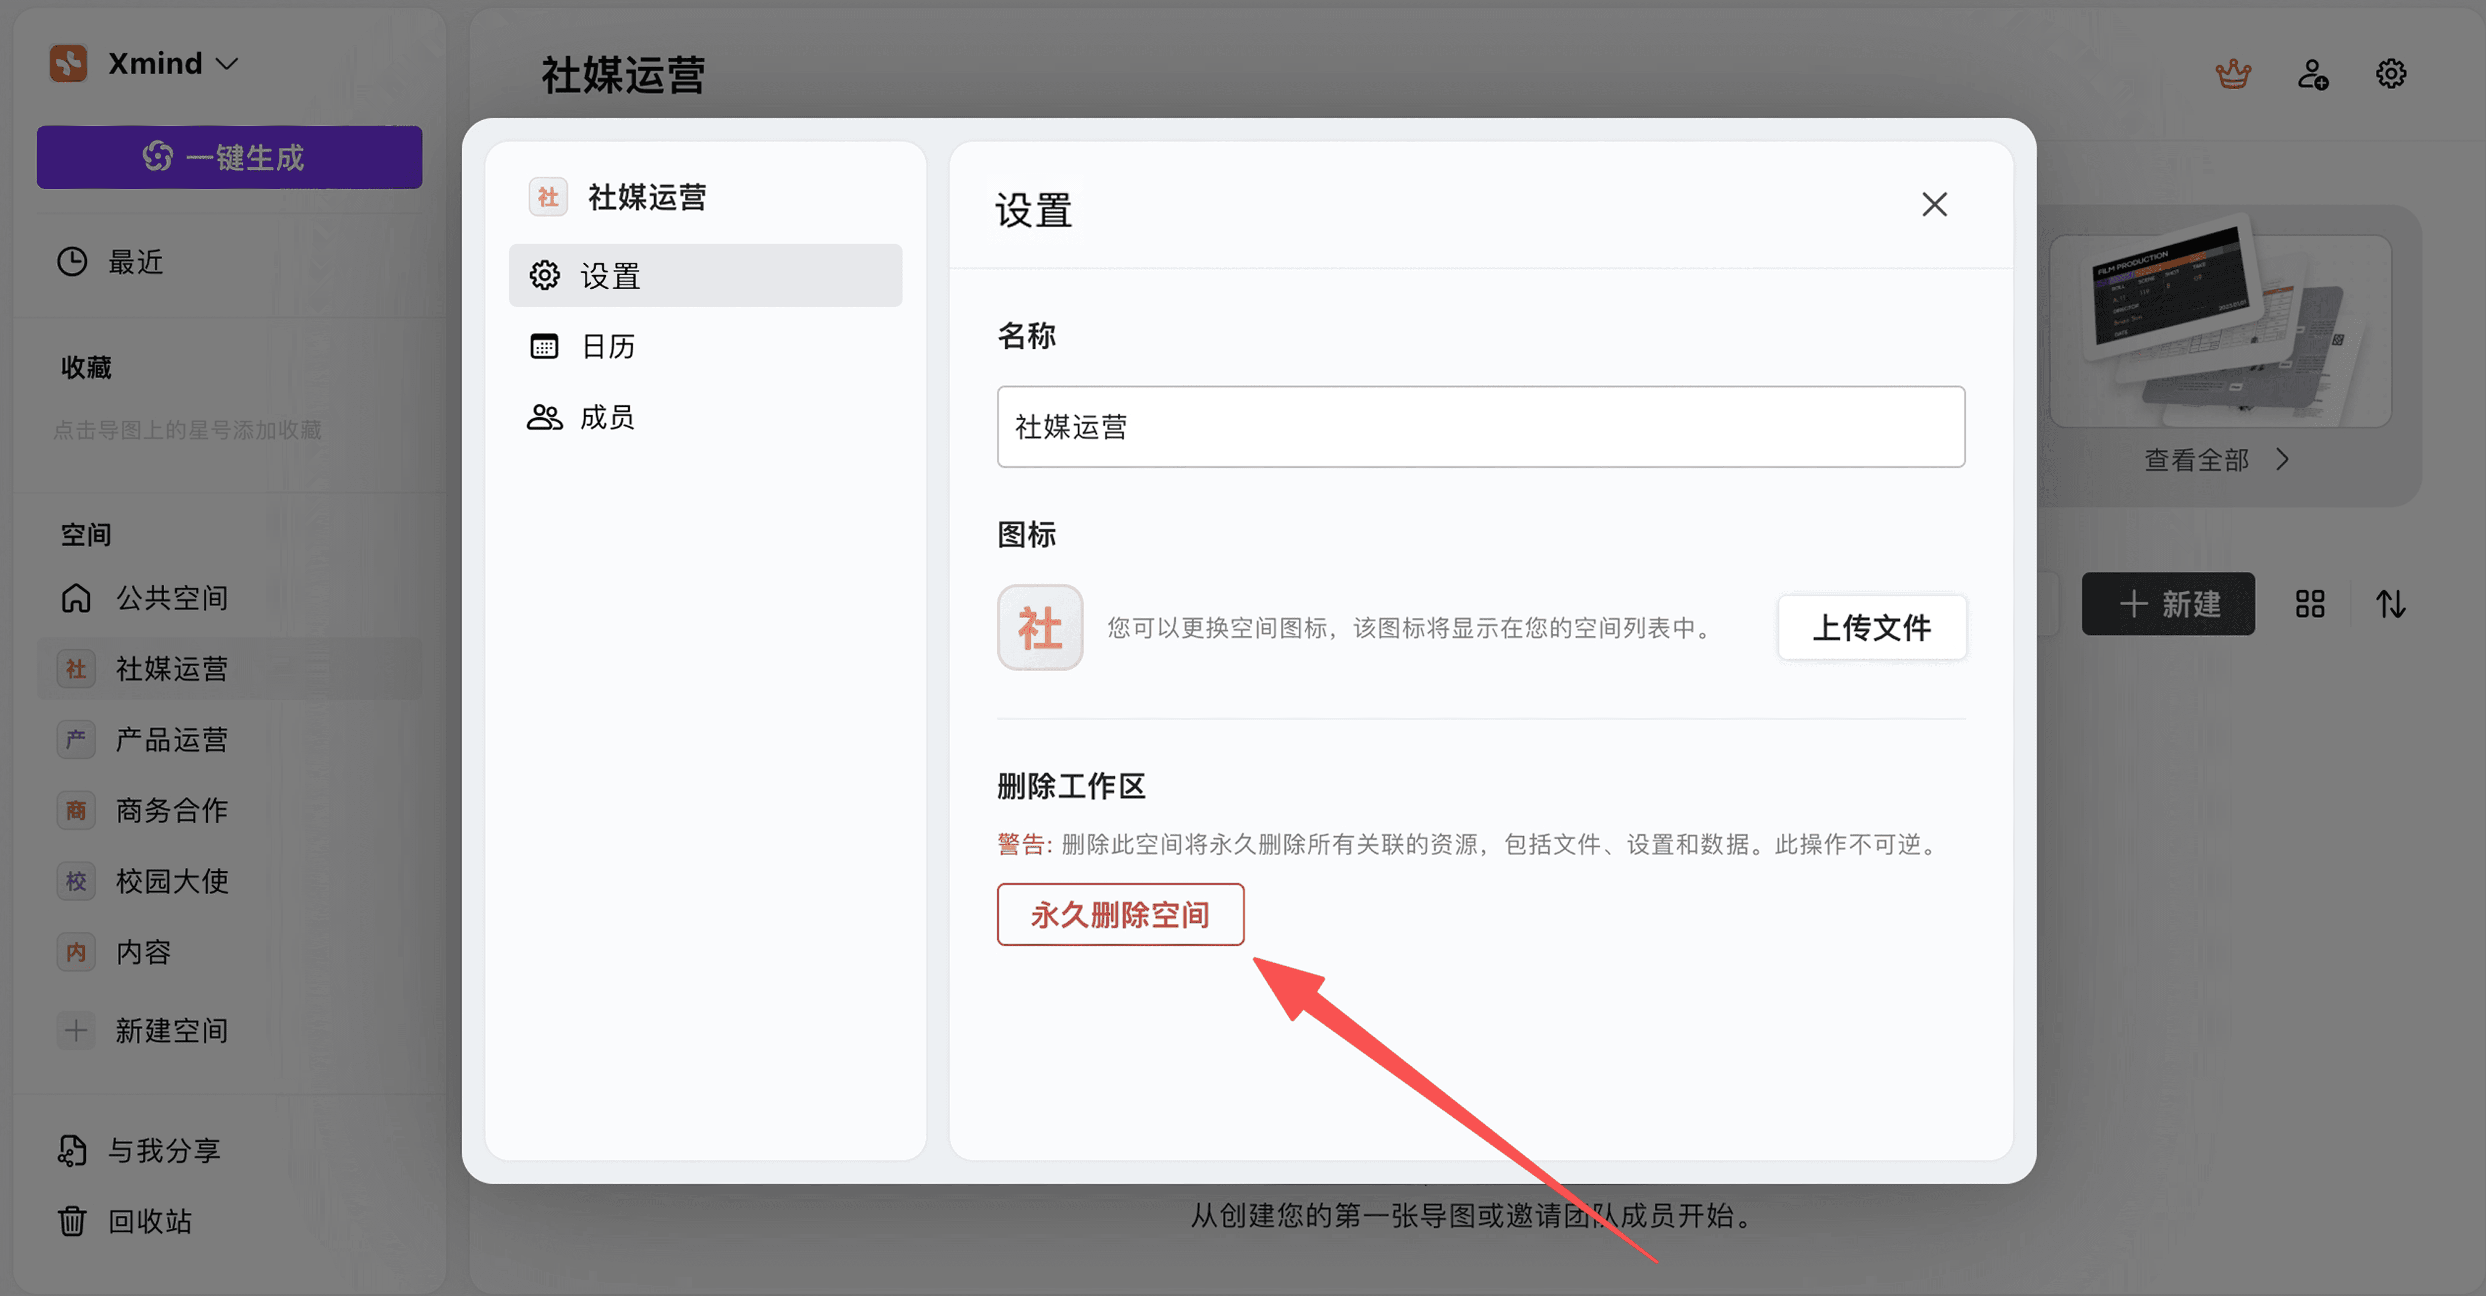The width and height of the screenshot is (2486, 1296).
Task: Click the invite member icon
Action: (2312, 74)
